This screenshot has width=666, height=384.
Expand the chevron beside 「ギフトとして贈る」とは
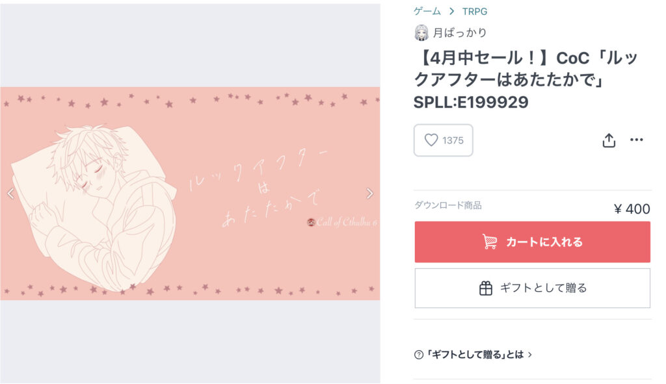[530, 355]
